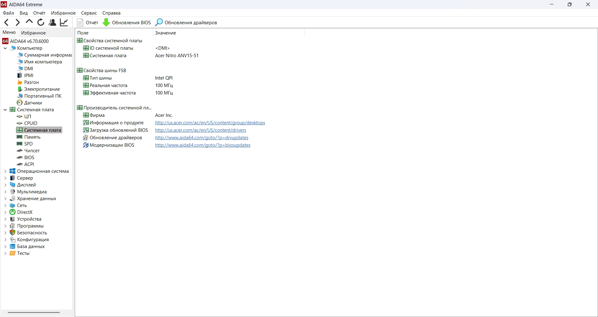598x317 pixels.
Task: Select the Intel QPI bus type value
Action: point(164,78)
